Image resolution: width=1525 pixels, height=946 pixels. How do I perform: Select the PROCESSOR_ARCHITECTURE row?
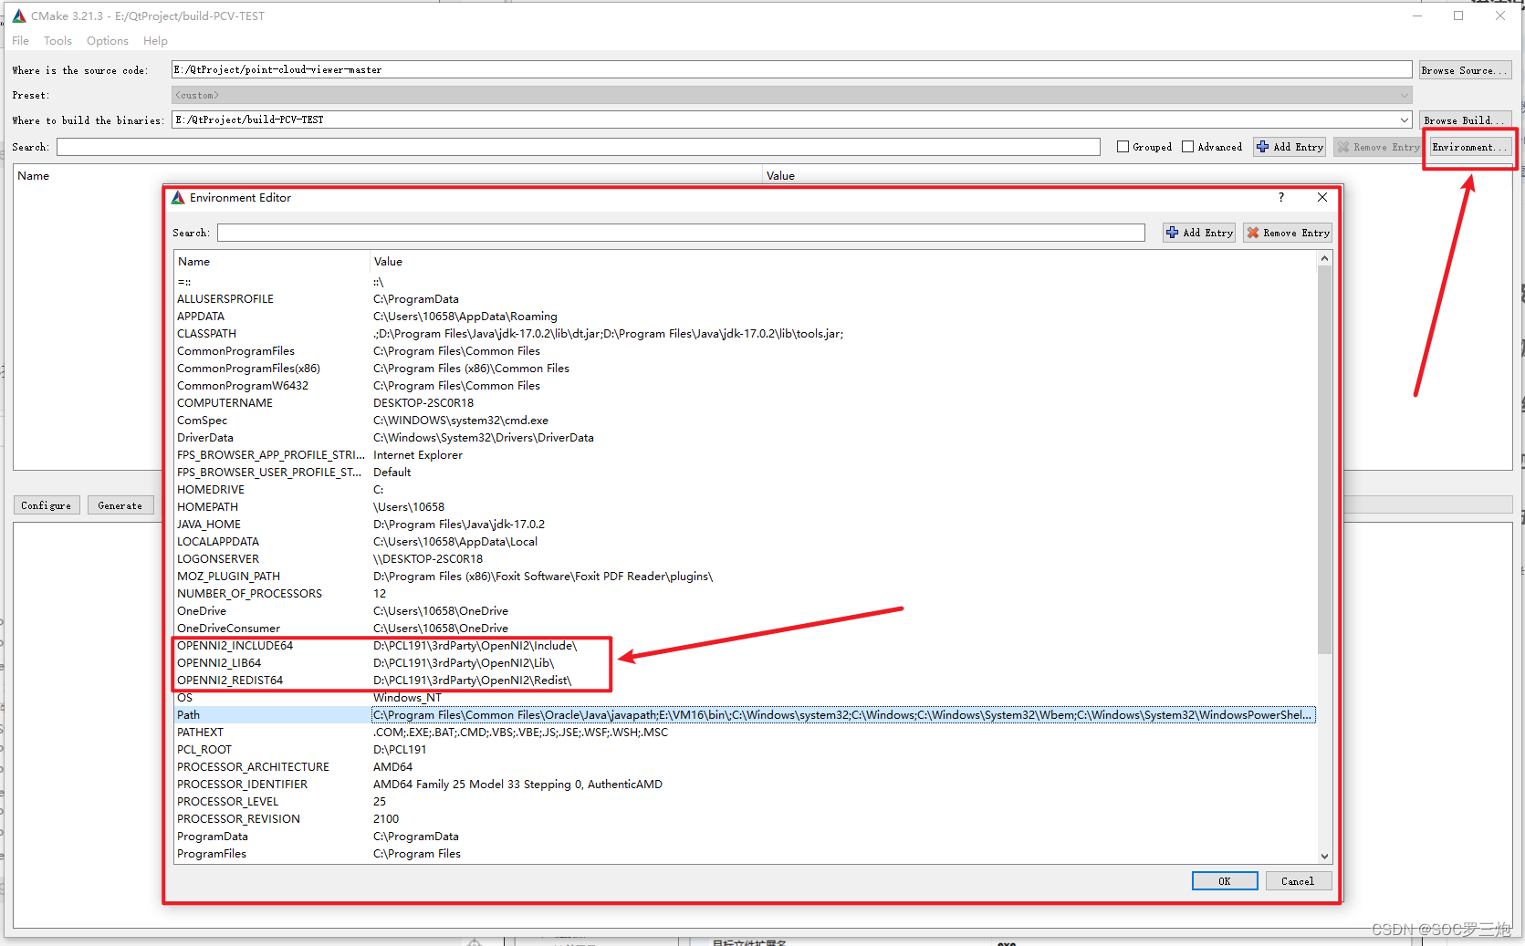[x=745, y=767]
